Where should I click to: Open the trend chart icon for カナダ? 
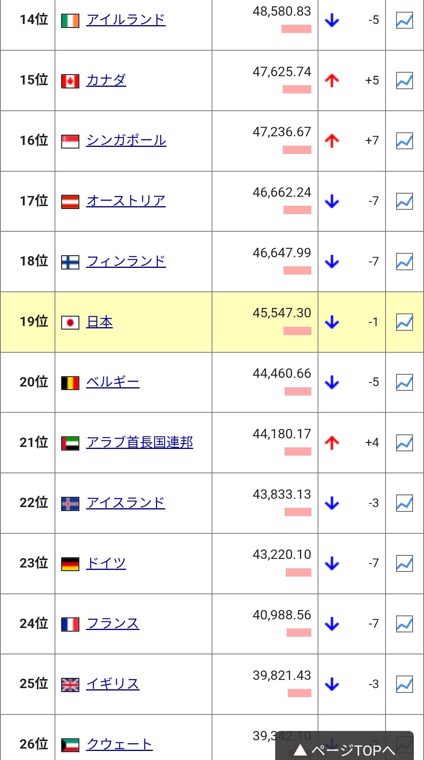click(404, 81)
